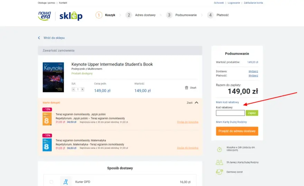The image size is (304, 186).
Task: Open the Nowa Era logo
Action: pos(45,16)
